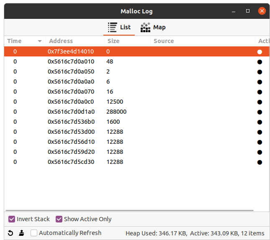
Task: Click the refresh arrow icon at bottom
Action: coord(10,233)
